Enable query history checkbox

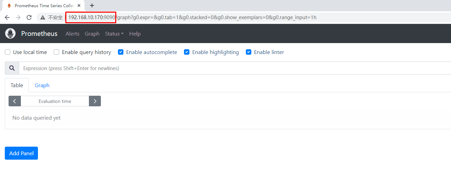(x=56, y=52)
